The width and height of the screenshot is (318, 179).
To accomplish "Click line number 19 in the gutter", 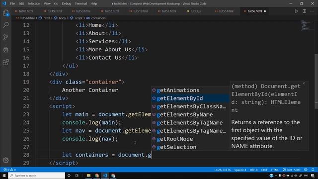I will (26, 82).
